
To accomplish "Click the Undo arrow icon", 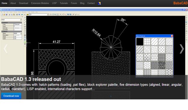I will [22, 15].
